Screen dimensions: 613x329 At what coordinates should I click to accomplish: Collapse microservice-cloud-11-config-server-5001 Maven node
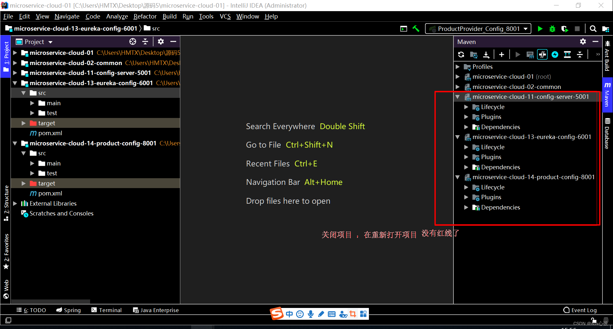click(458, 97)
